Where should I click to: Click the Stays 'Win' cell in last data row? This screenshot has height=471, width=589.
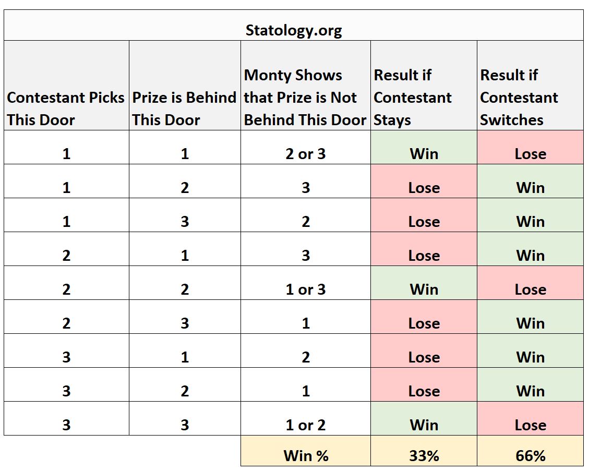click(x=424, y=418)
